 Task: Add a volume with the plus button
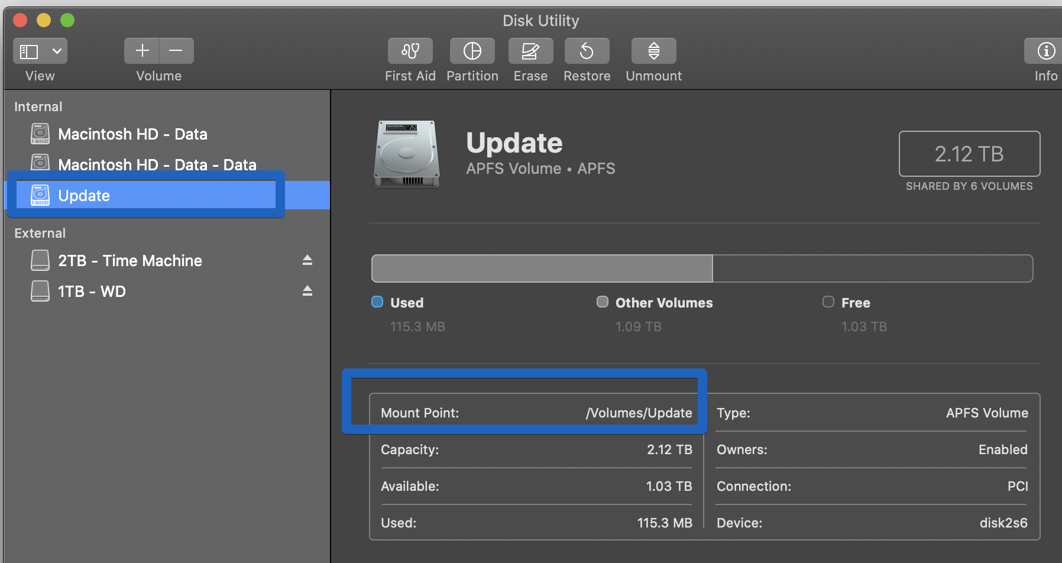tap(142, 51)
